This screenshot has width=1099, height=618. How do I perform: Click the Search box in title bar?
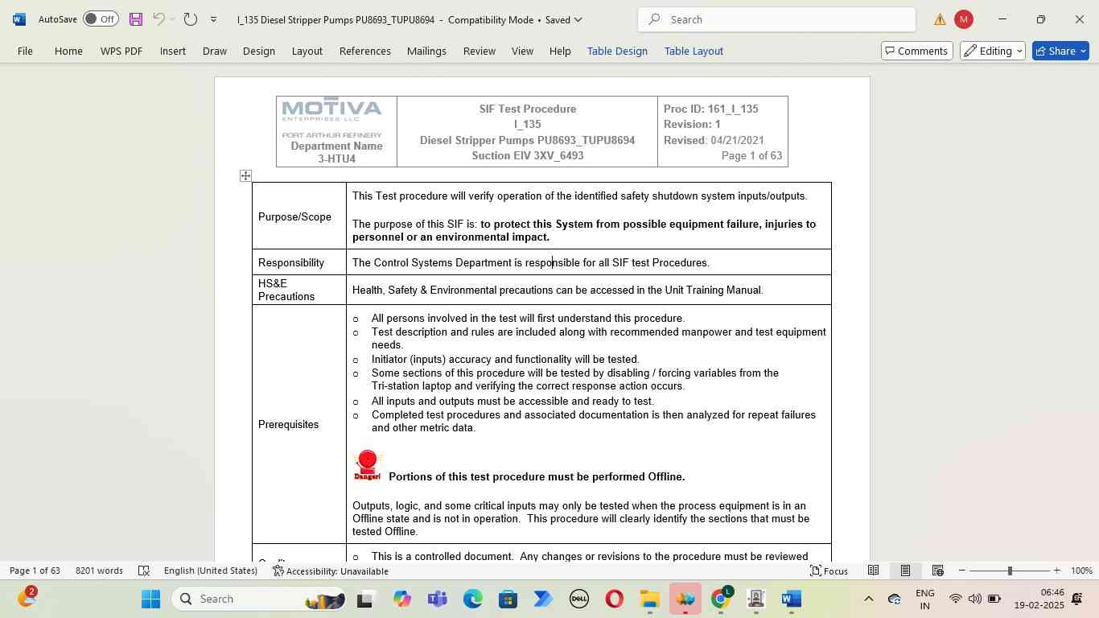click(x=776, y=19)
